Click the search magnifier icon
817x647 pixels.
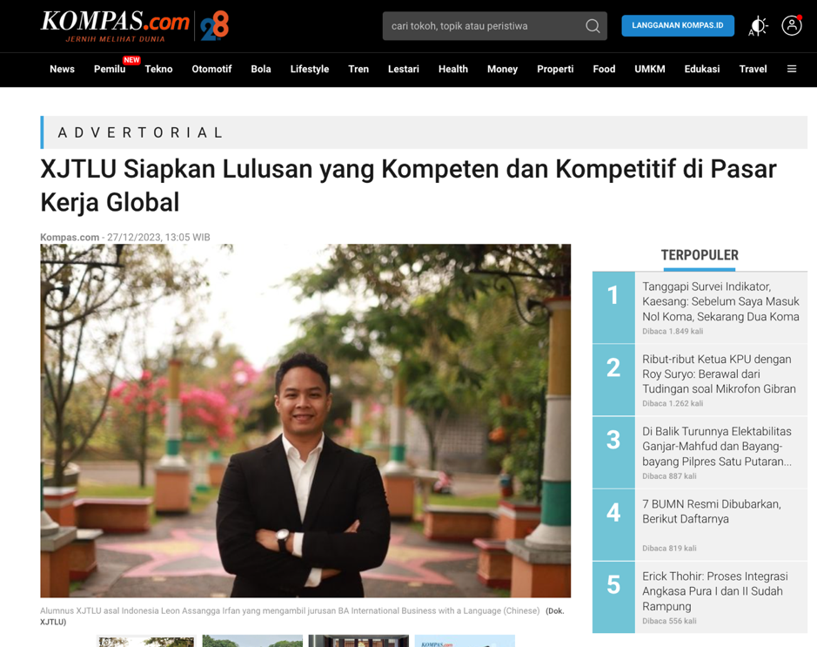(x=593, y=26)
